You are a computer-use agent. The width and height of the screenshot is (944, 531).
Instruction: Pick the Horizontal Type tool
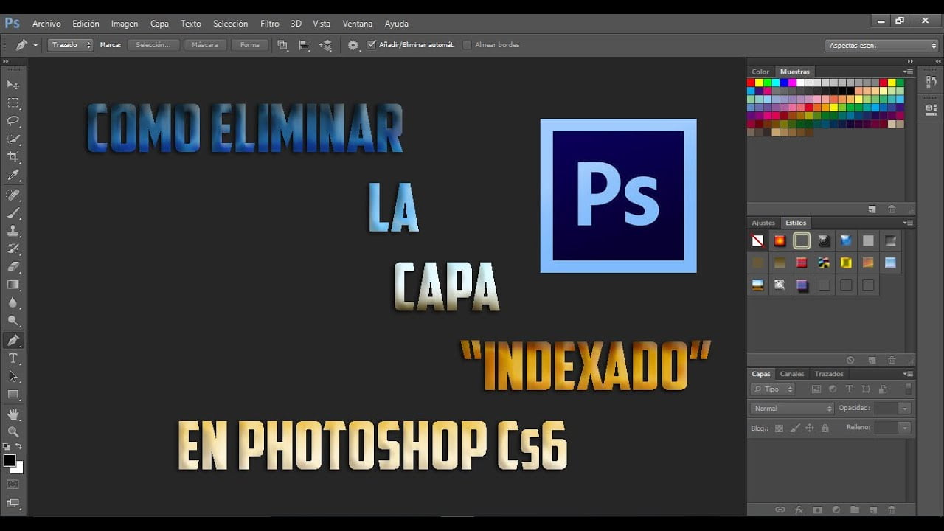pyautogui.click(x=13, y=358)
